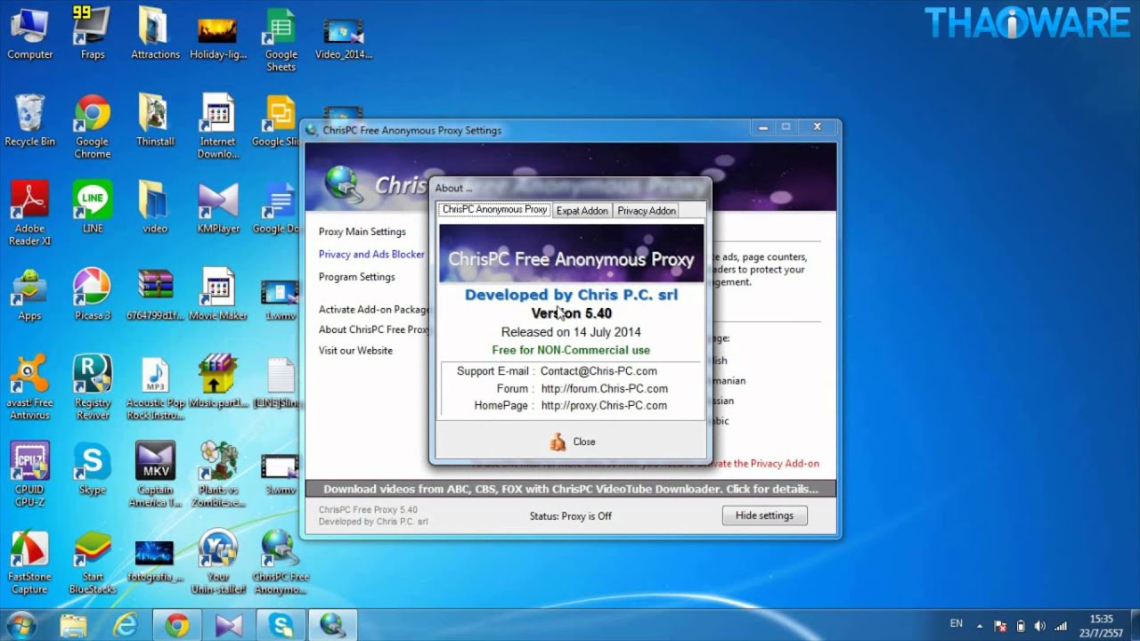Switch to KMPlayer on the taskbar

click(x=229, y=625)
